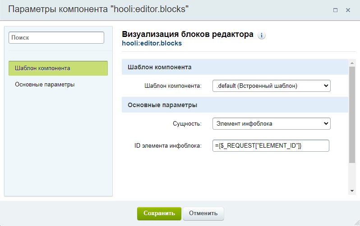Click the vertical scrollbar thumb
Screen dimensions: 360x226
(352, 115)
